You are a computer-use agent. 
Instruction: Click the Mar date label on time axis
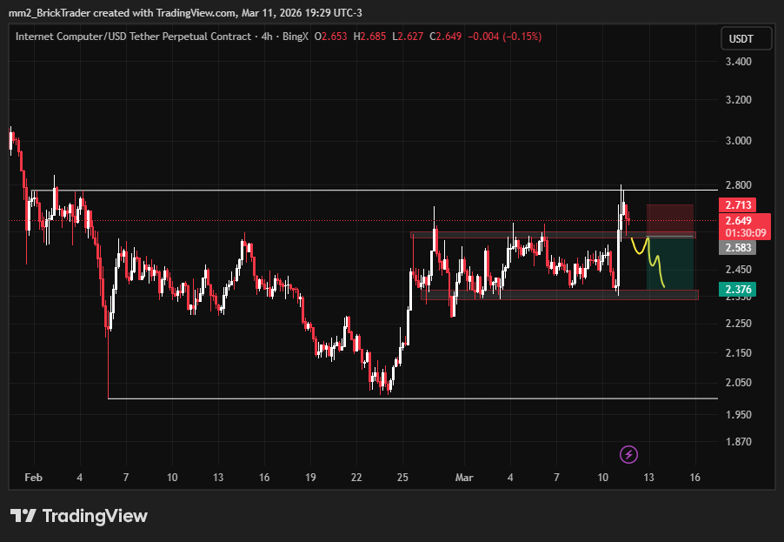pyautogui.click(x=464, y=478)
